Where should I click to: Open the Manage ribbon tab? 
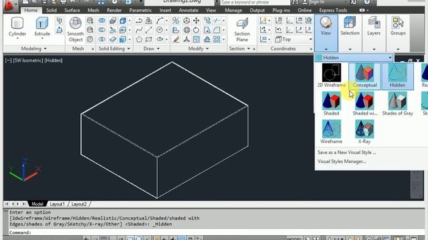[x=233, y=10]
